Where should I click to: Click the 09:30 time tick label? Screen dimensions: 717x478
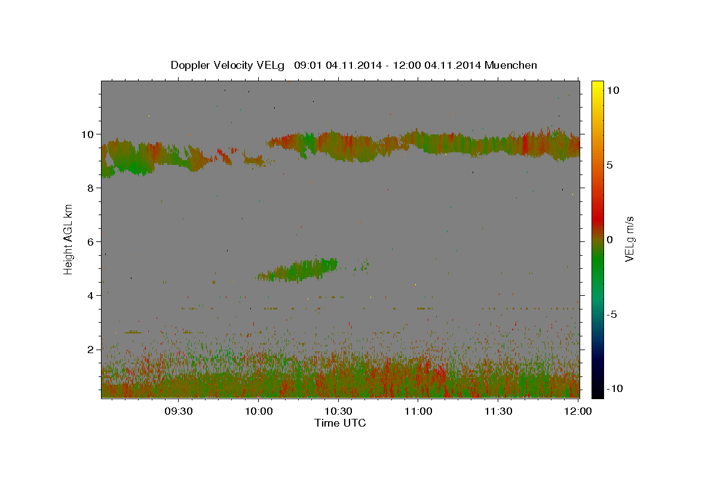(178, 412)
